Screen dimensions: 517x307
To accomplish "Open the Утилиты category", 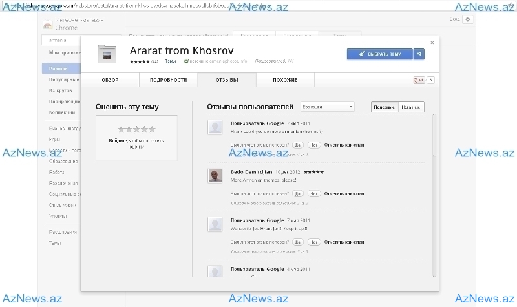I will point(58,216).
